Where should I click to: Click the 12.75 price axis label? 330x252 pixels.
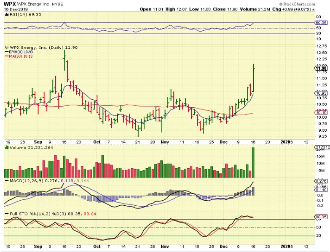[x=322, y=46]
